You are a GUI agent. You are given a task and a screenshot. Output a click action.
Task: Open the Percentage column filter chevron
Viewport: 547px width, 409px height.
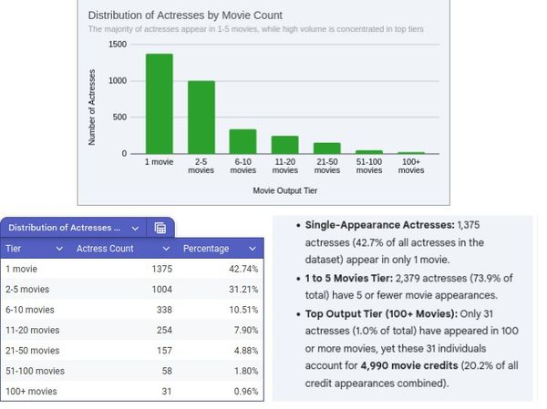click(x=253, y=249)
